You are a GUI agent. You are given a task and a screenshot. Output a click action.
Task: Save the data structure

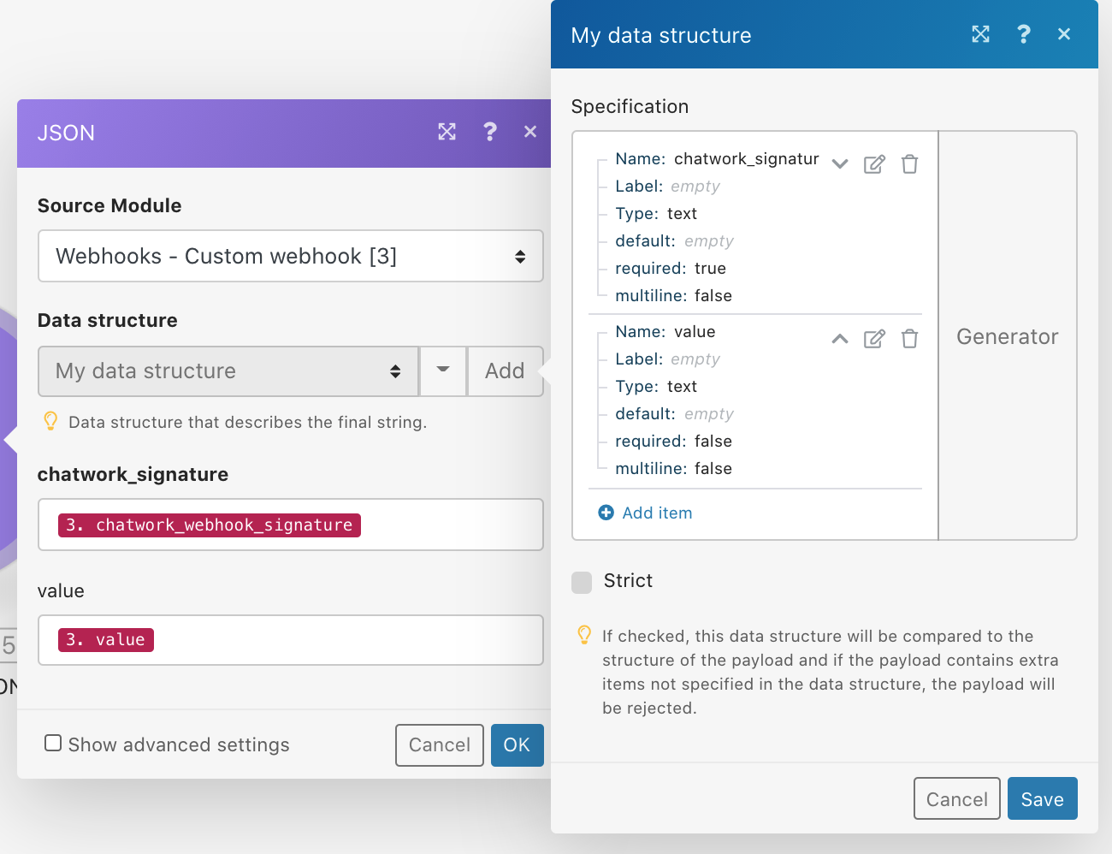click(1042, 799)
